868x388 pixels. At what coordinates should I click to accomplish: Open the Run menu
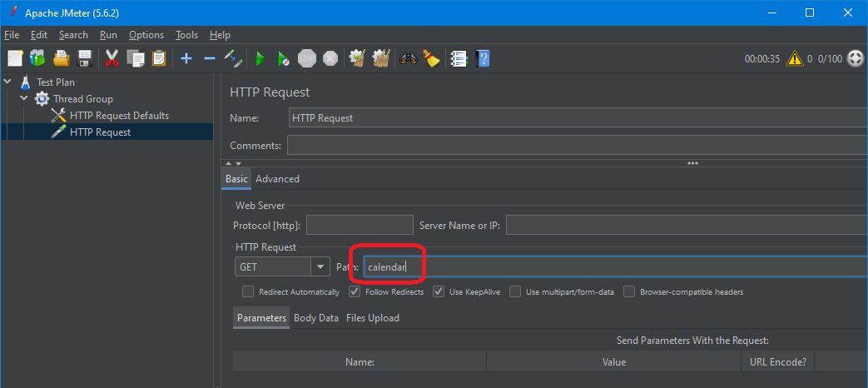point(108,35)
